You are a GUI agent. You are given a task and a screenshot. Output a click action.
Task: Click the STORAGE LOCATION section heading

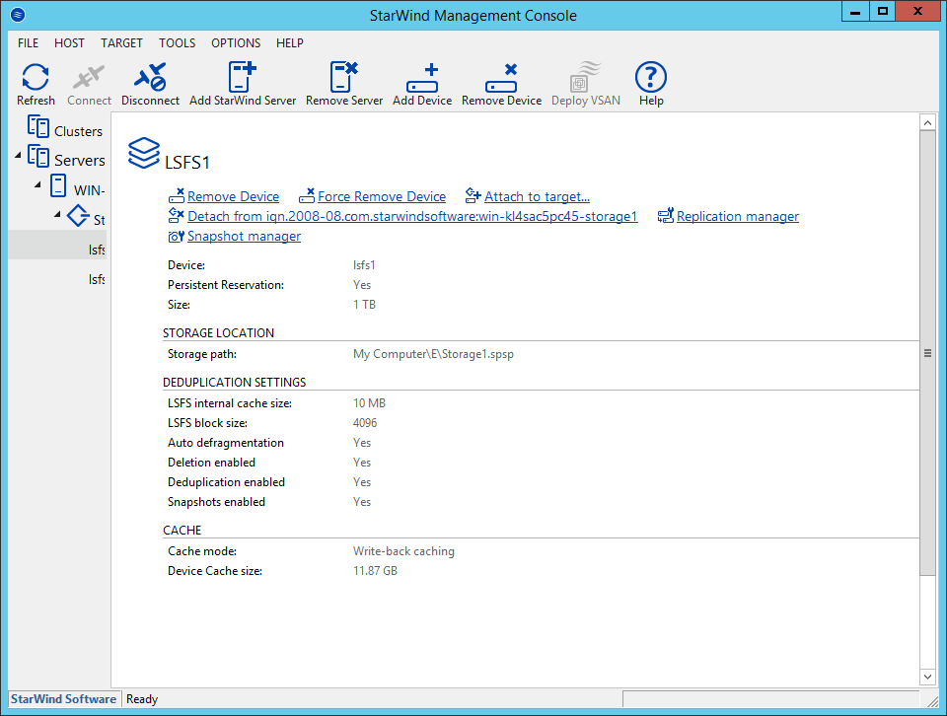click(x=218, y=332)
